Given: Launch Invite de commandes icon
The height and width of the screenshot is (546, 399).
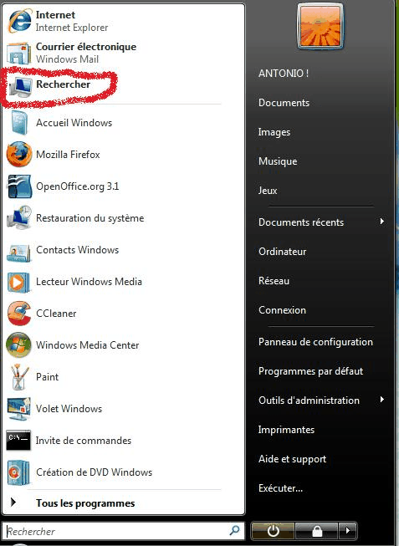Looking at the screenshot, I should pos(18,440).
